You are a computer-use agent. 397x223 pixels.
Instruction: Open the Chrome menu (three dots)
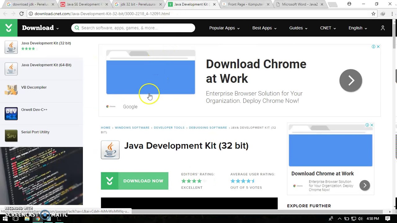pyautogui.click(x=391, y=14)
